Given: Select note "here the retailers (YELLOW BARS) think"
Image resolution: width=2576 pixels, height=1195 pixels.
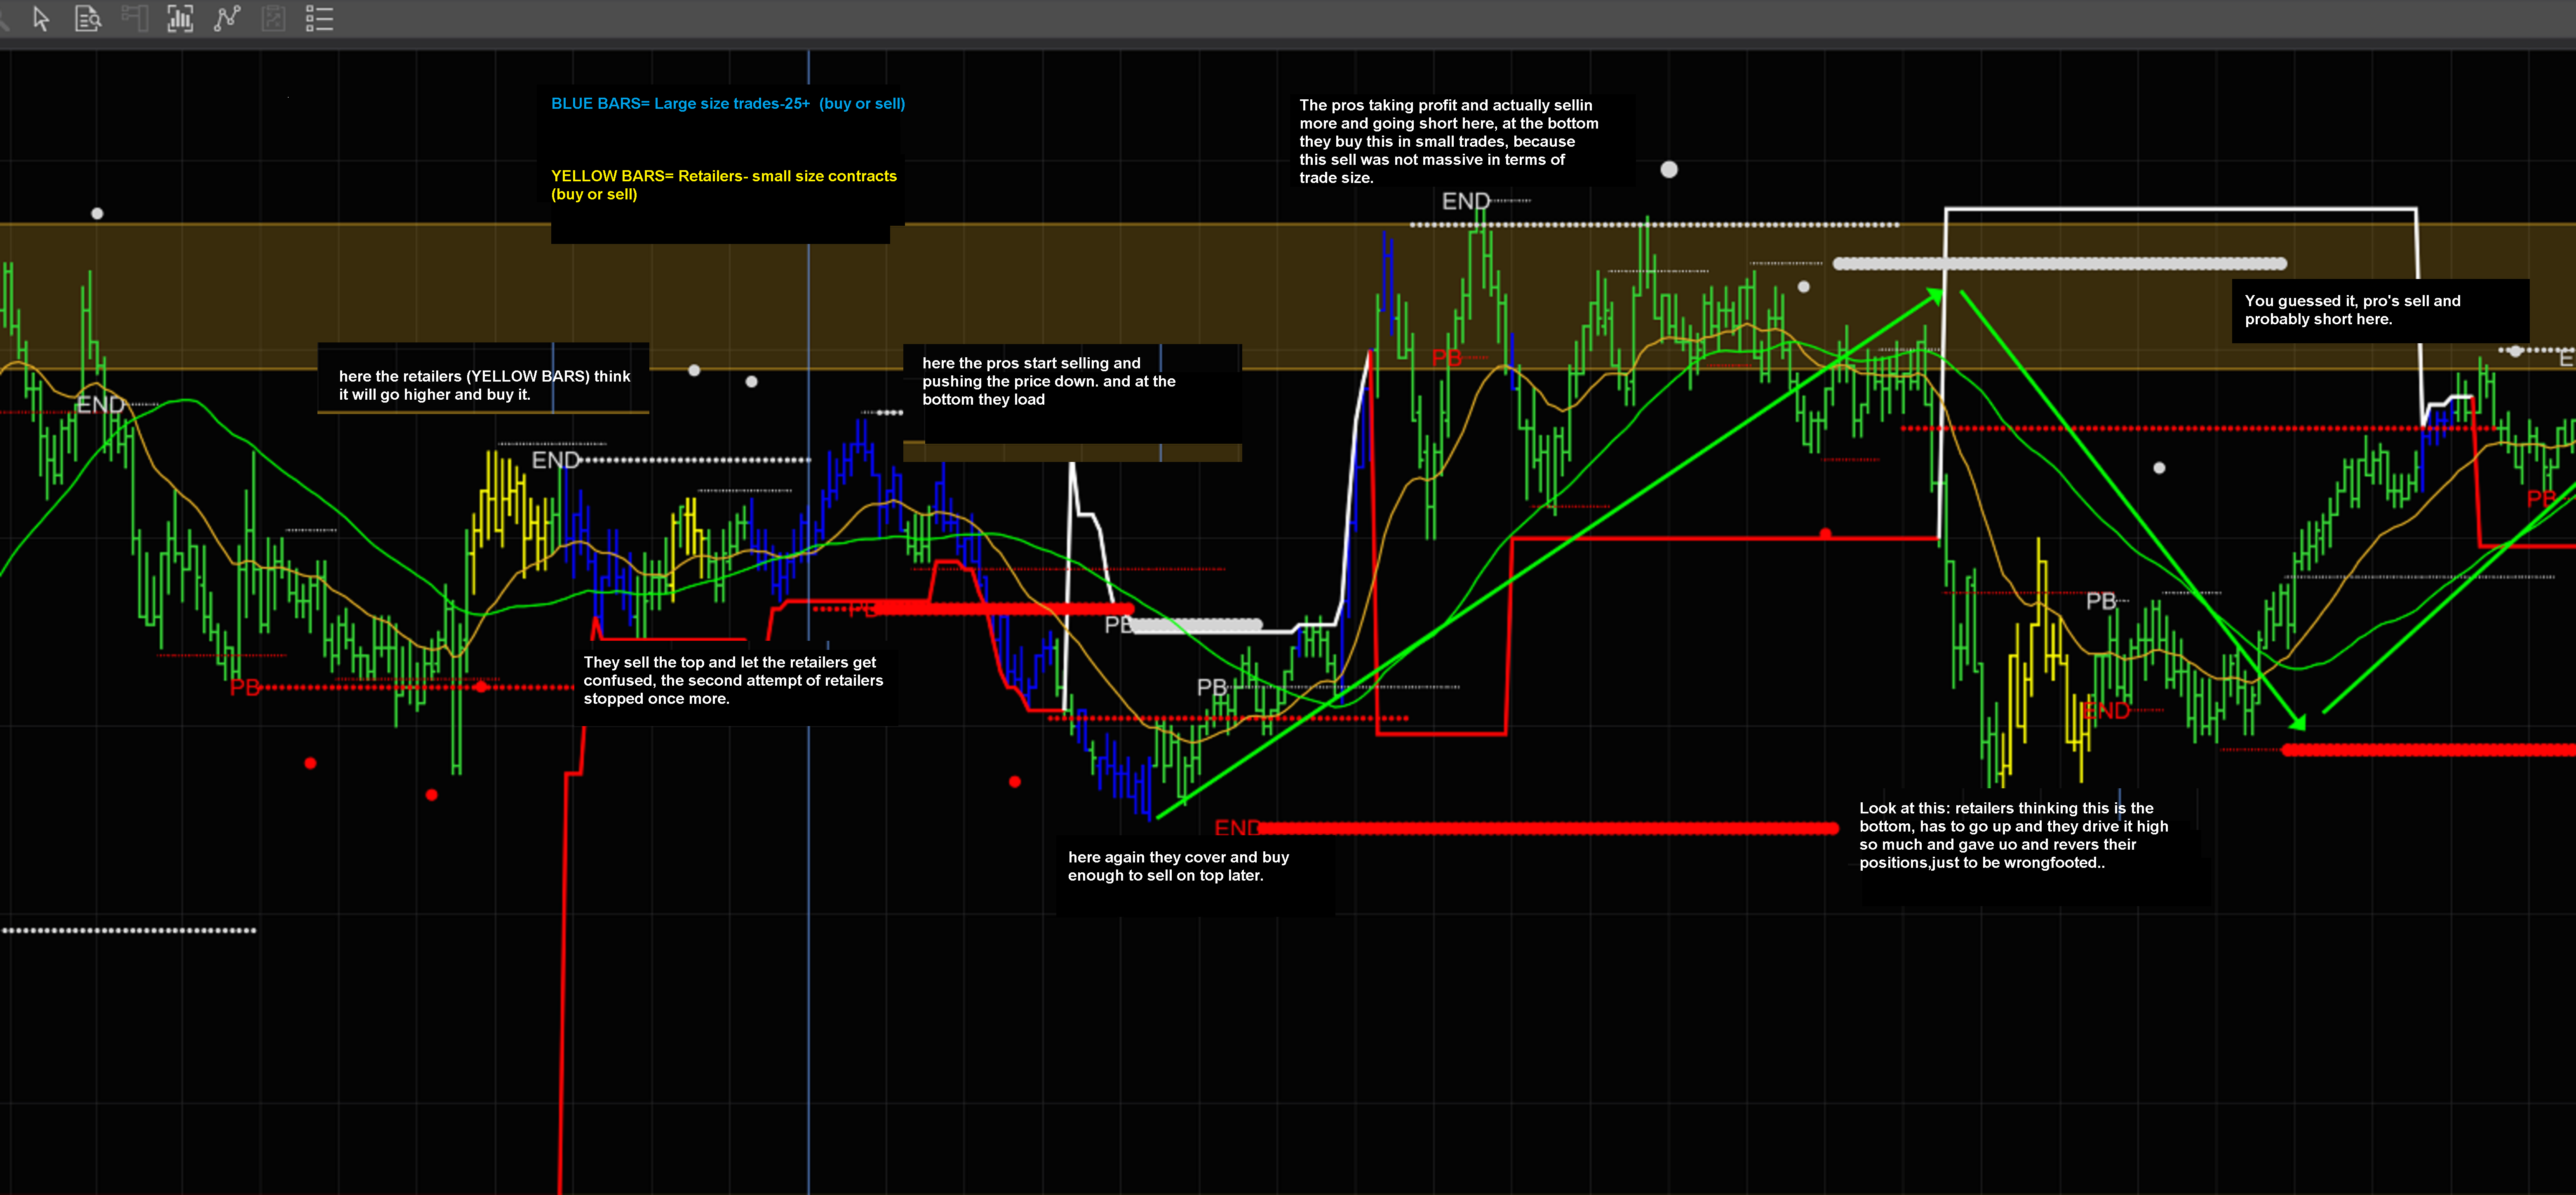Looking at the screenshot, I should (484, 386).
